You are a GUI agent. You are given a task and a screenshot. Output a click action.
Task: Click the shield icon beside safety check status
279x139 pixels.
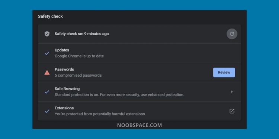tap(47, 34)
